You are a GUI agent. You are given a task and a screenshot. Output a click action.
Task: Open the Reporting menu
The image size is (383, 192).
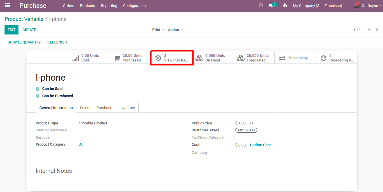tap(109, 6)
